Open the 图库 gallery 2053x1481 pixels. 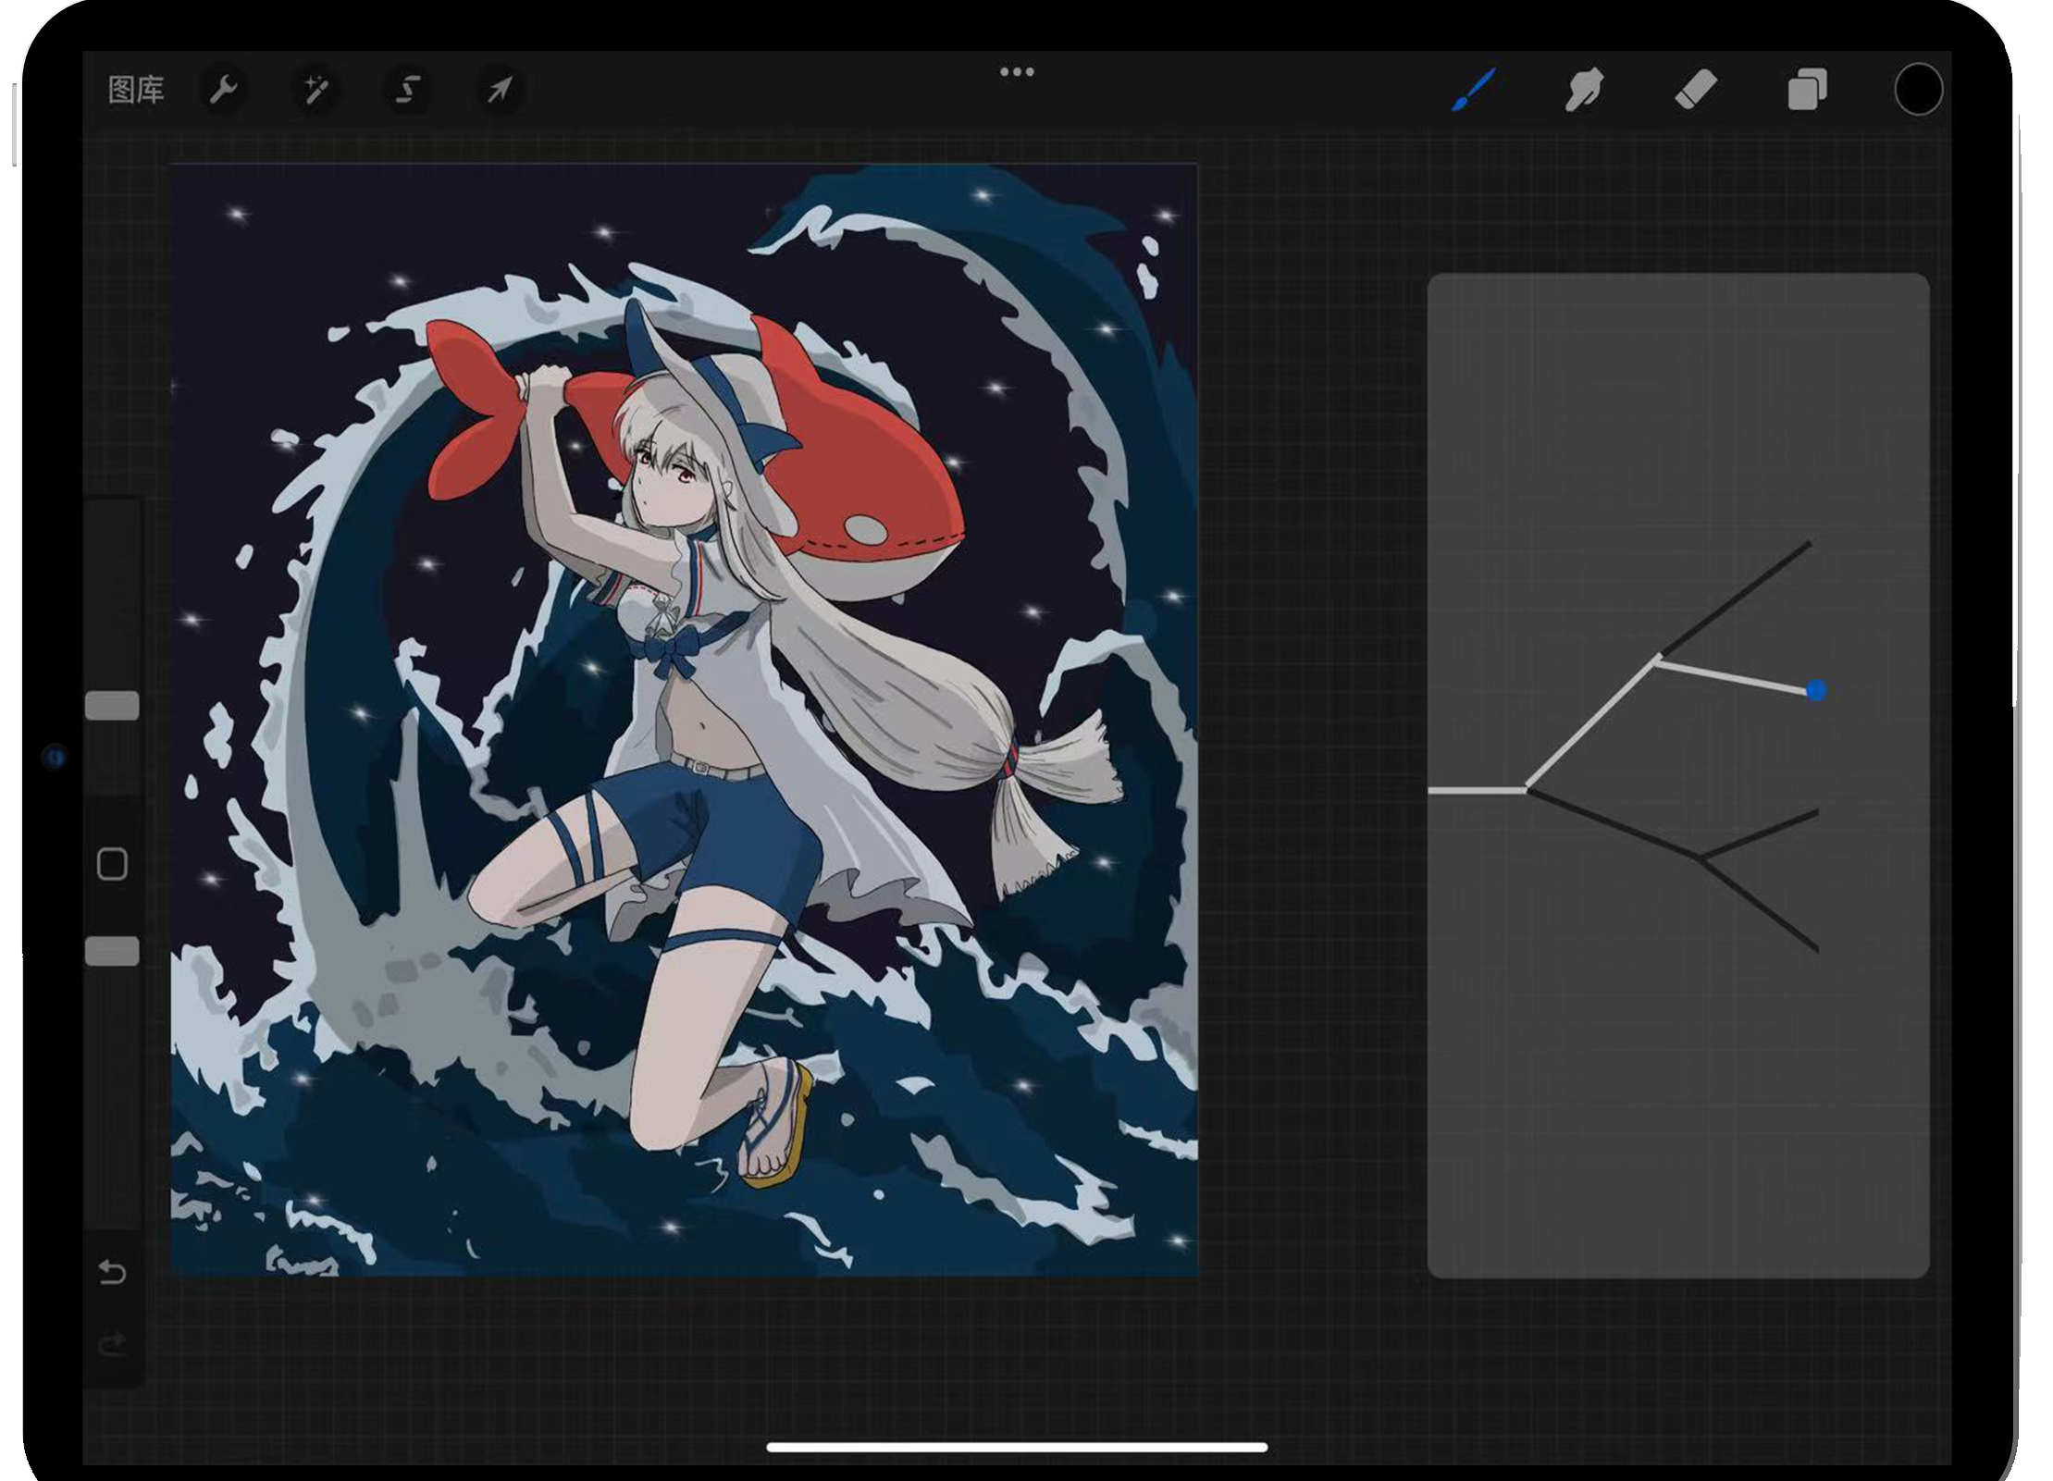pos(135,90)
